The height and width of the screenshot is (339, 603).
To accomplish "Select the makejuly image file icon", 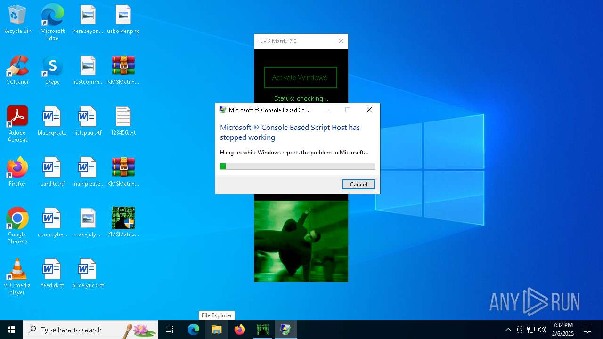I will pos(88,223).
